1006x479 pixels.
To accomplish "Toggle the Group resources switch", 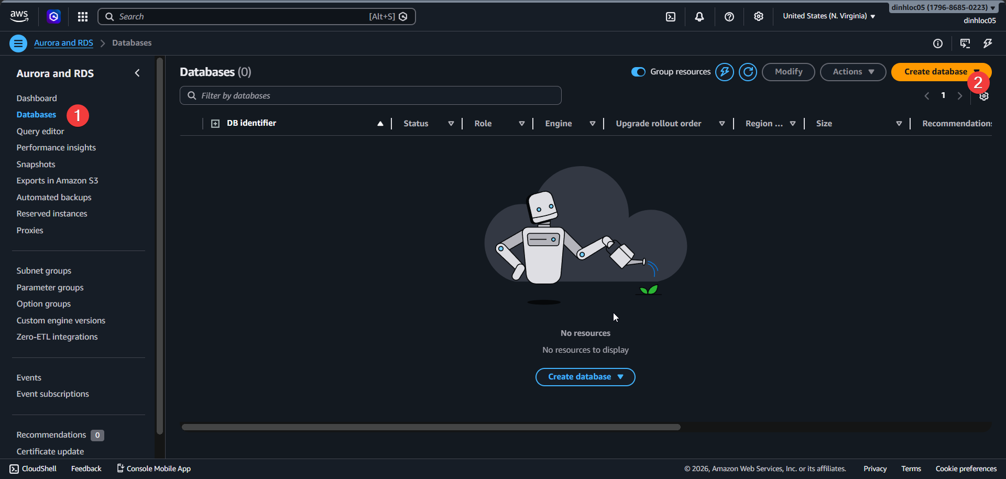I will pos(638,72).
